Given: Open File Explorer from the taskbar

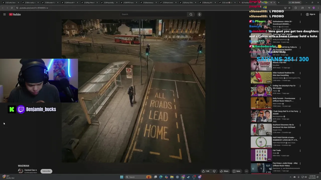Looking at the screenshot, I should point(172,177).
